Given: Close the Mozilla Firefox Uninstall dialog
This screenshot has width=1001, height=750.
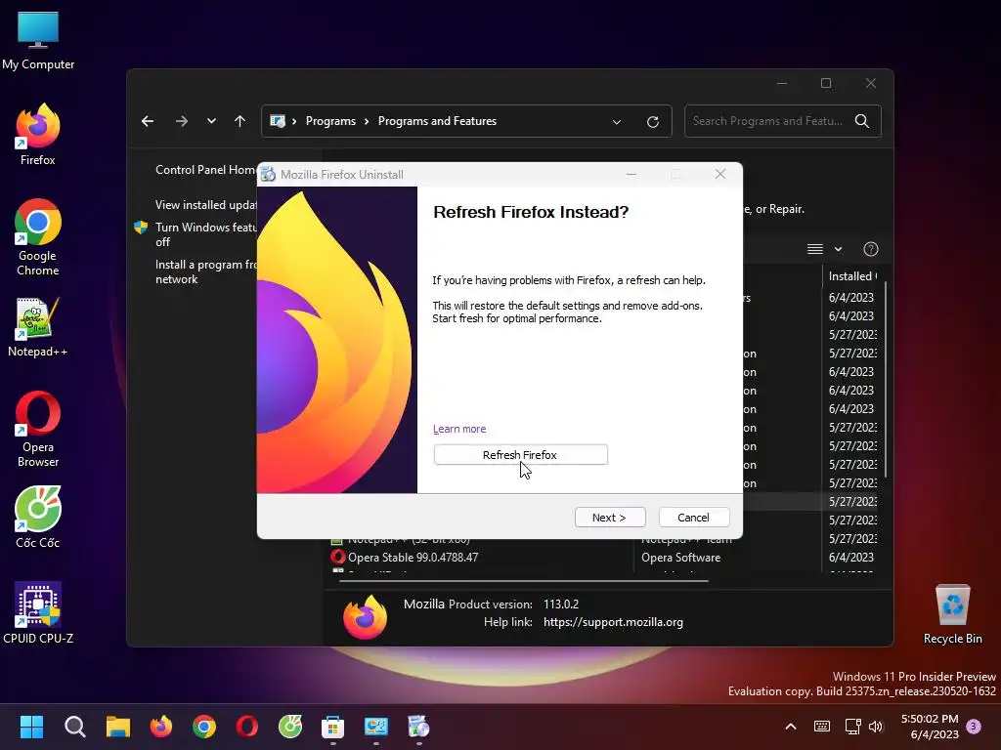Looking at the screenshot, I should click(x=720, y=174).
